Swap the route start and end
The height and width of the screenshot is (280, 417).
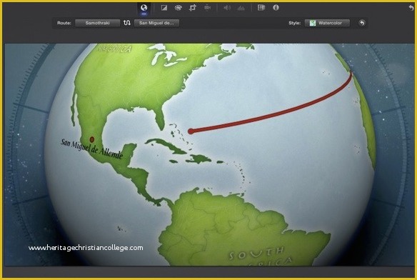point(127,23)
